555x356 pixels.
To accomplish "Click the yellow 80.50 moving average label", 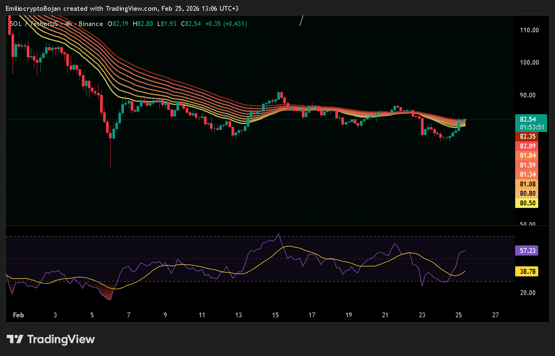I will pyautogui.click(x=527, y=203).
